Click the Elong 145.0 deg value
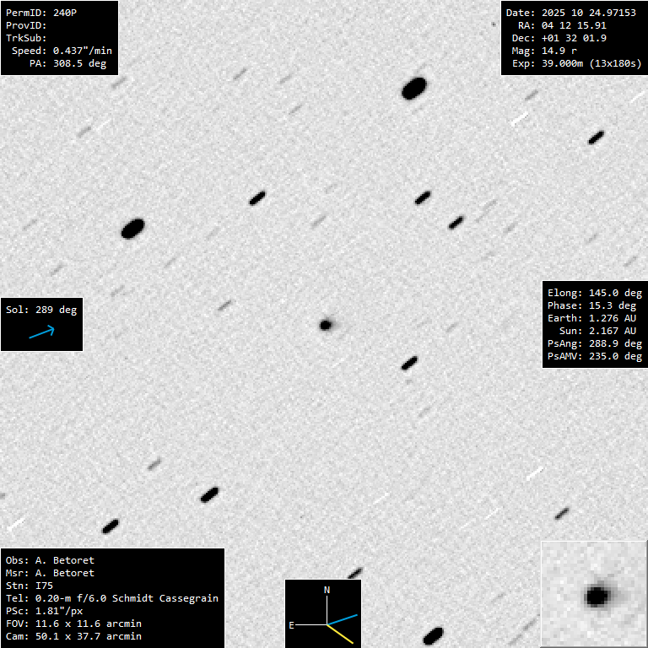Screen dimensions: 648x648 [594, 293]
